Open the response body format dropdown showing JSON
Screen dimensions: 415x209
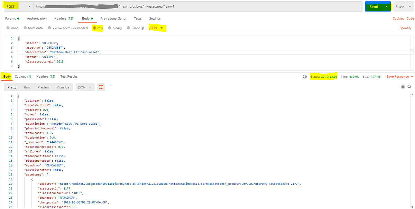point(84,87)
